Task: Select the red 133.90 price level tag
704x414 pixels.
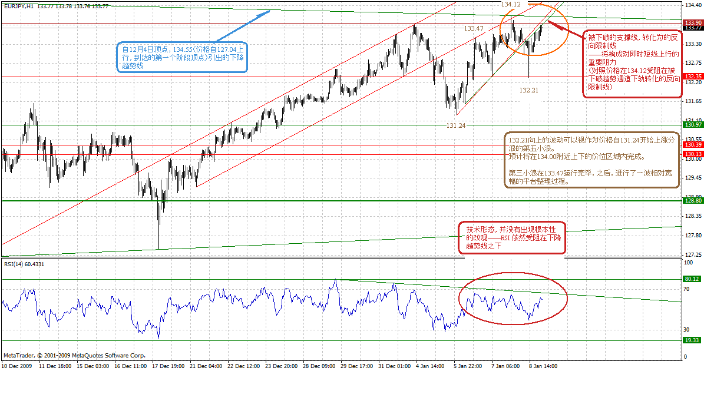Action: pos(693,22)
